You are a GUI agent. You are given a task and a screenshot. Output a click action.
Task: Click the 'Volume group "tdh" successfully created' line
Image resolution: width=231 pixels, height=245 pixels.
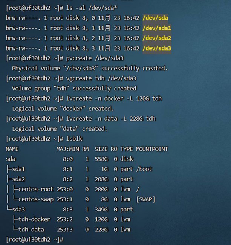[74, 89]
